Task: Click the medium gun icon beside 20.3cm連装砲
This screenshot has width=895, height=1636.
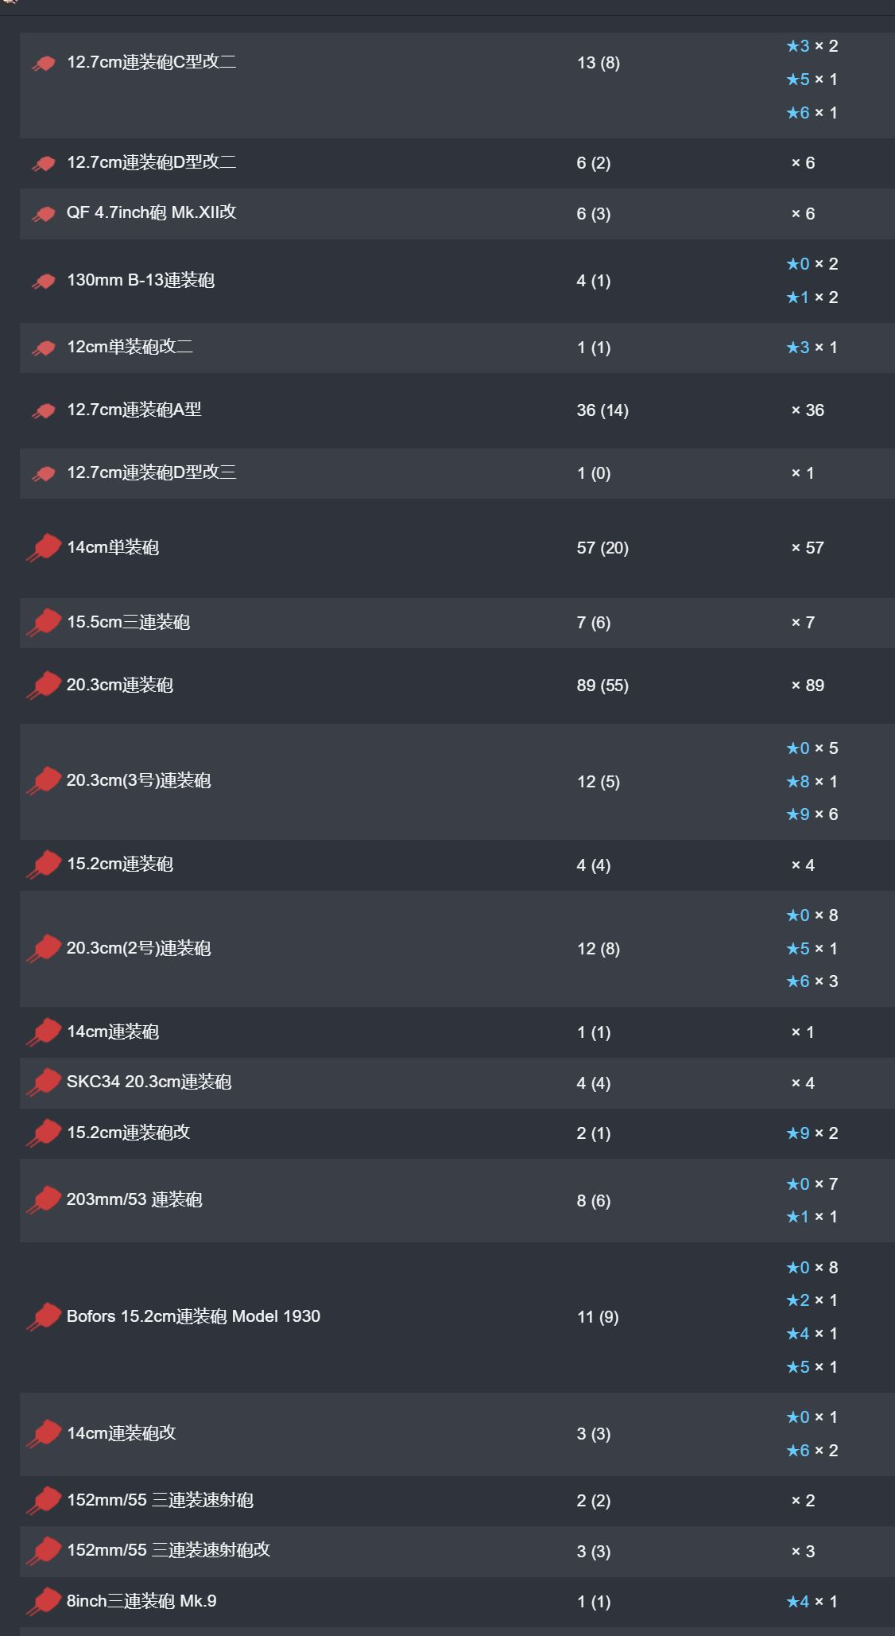Action: click(44, 686)
